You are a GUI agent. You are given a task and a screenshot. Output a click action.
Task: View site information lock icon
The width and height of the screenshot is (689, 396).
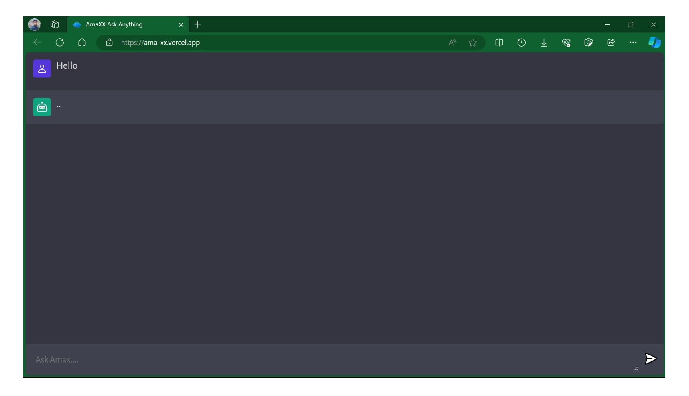coord(109,42)
